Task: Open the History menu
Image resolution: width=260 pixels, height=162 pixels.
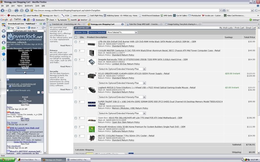Action: coord(20,6)
